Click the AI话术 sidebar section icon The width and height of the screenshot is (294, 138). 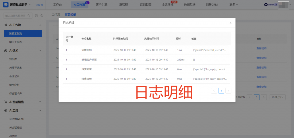(6, 51)
